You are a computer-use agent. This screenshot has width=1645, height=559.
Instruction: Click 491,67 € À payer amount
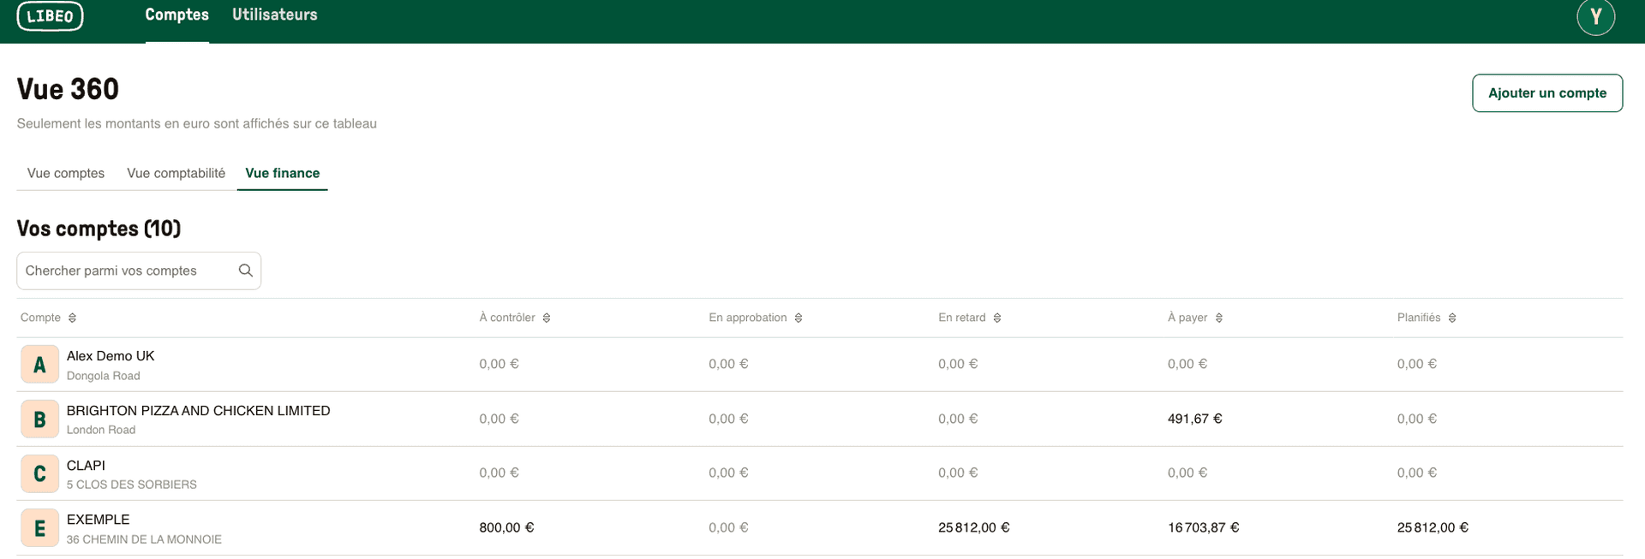(1194, 419)
